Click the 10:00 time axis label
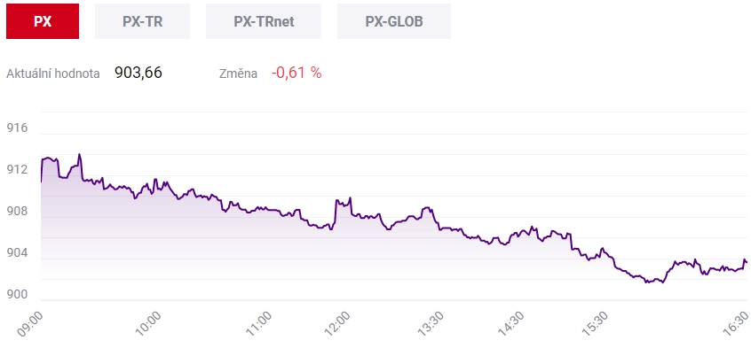Screen dimensions: 751x348 click(x=149, y=322)
